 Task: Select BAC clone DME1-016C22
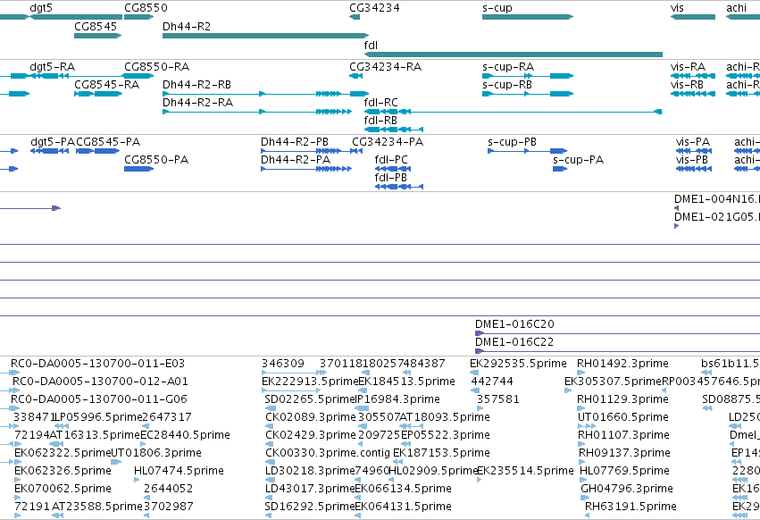[x=617, y=351]
